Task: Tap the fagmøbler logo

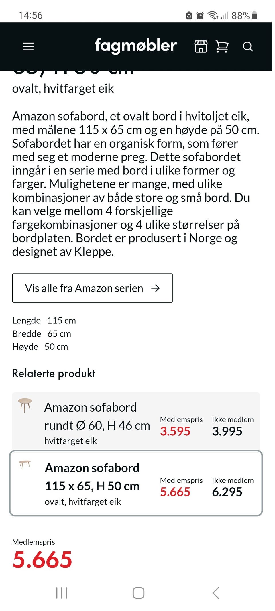Action: pyautogui.click(x=135, y=46)
